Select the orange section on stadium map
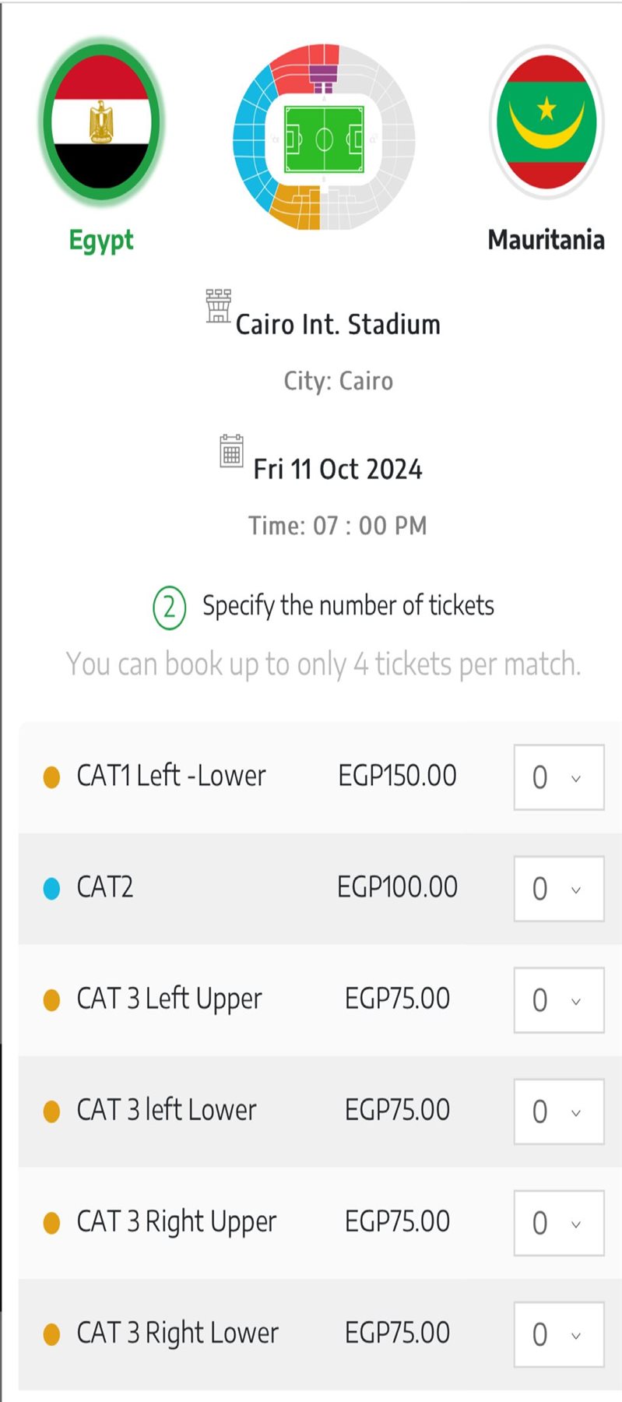The image size is (622, 1402). [296, 208]
